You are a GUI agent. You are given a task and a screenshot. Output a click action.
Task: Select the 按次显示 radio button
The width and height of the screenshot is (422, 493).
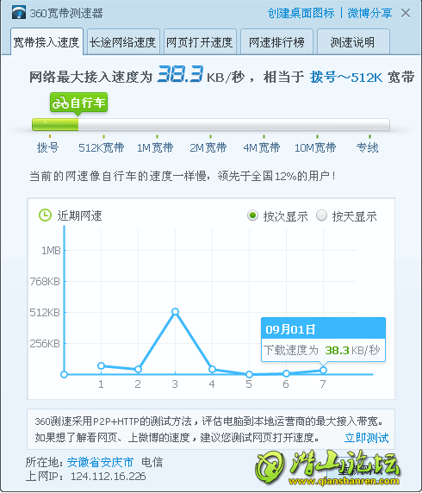(252, 215)
